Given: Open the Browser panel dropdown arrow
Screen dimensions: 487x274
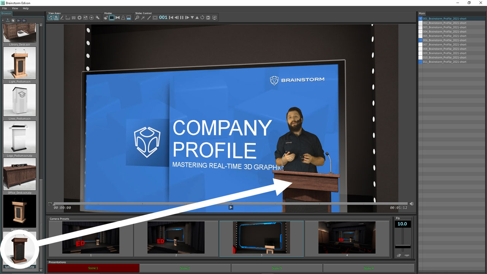Looking at the screenshot, I should click(x=3, y=20).
